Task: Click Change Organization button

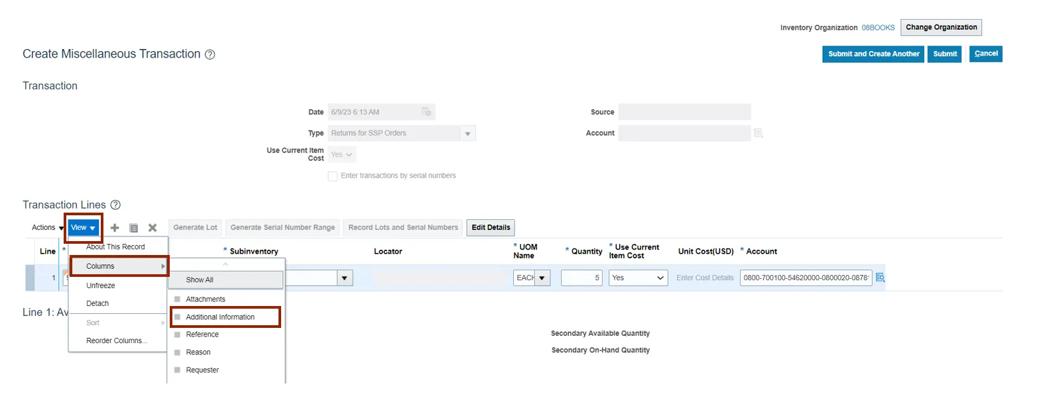Action: pyautogui.click(x=941, y=27)
